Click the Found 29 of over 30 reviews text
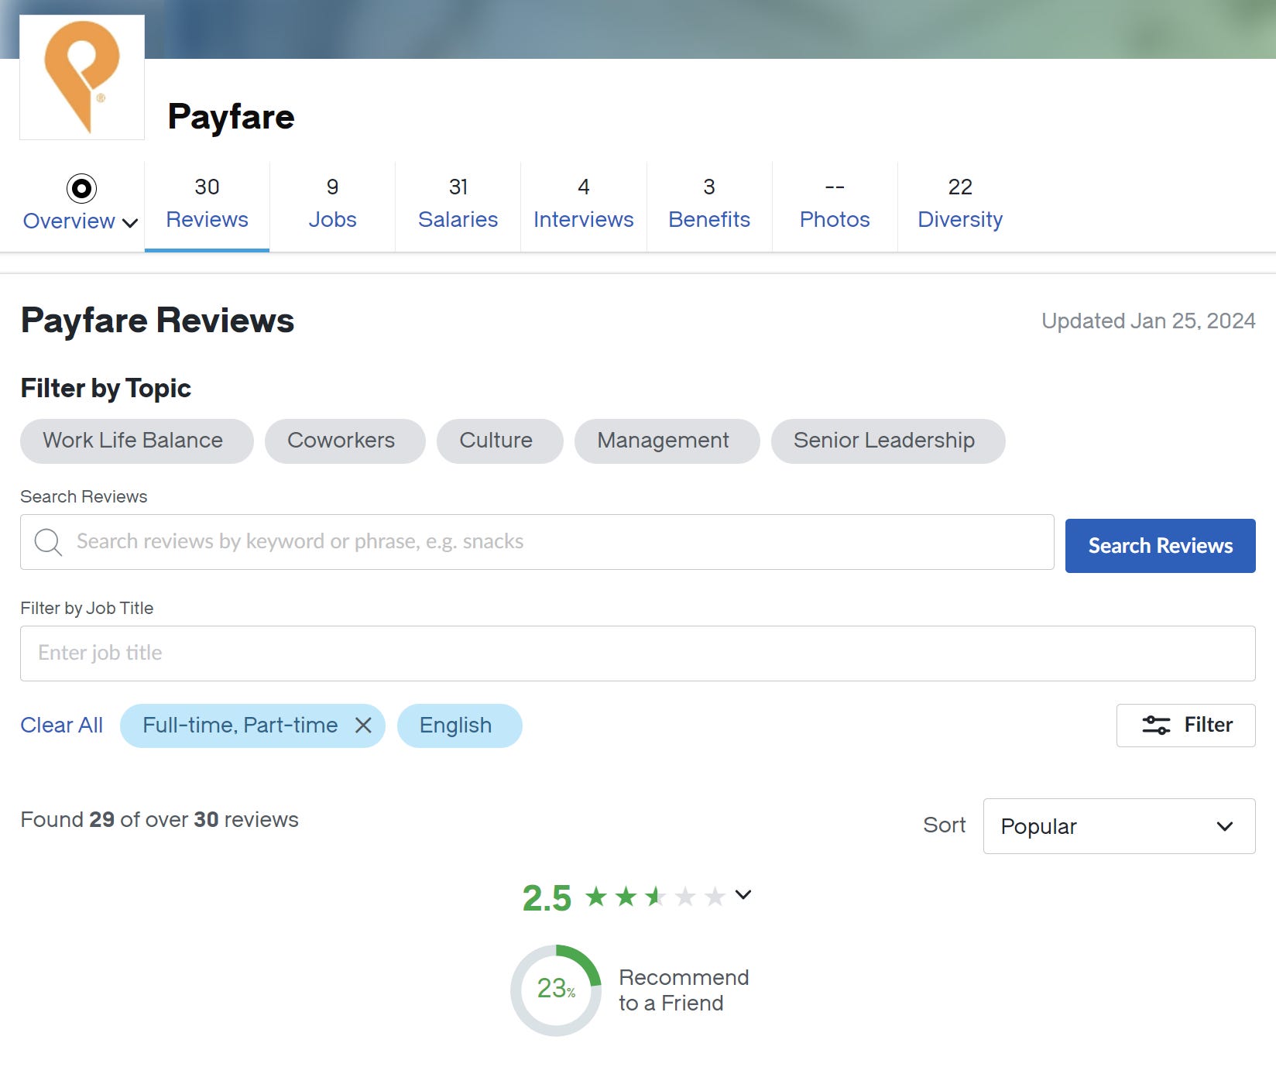This screenshot has height=1067, width=1276. tap(159, 819)
